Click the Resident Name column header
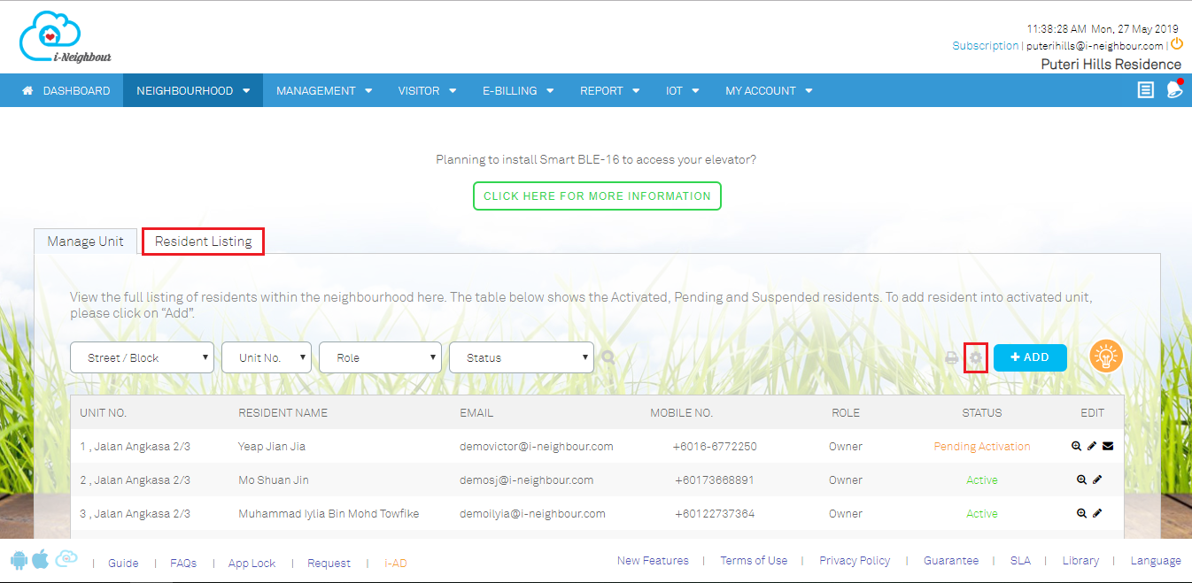1192x583 pixels. point(283,412)
